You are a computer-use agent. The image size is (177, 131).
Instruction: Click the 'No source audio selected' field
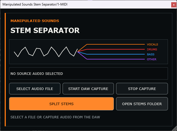click(x=88, y=73)
